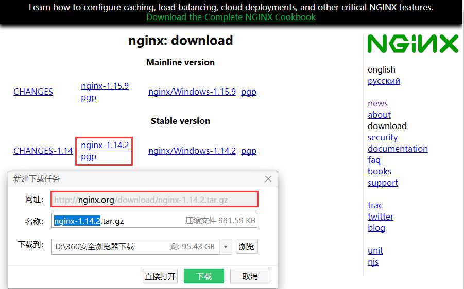Open the about page link
This screenshot has height=289, width=464.
pyautogui.click(x=379, y=115)
